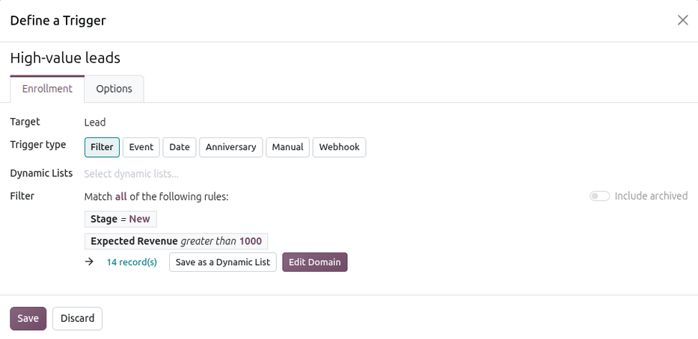Select the Event trigger type

coord(141,147)
